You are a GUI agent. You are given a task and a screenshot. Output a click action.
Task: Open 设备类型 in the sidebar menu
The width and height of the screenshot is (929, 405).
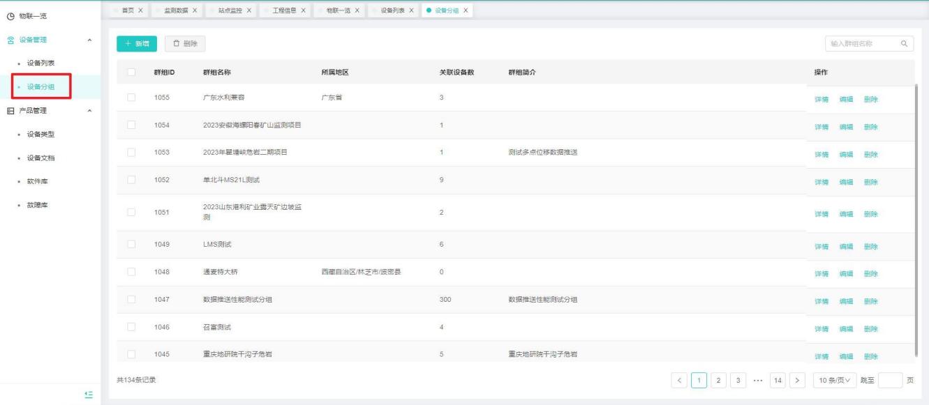coord(40,134)
